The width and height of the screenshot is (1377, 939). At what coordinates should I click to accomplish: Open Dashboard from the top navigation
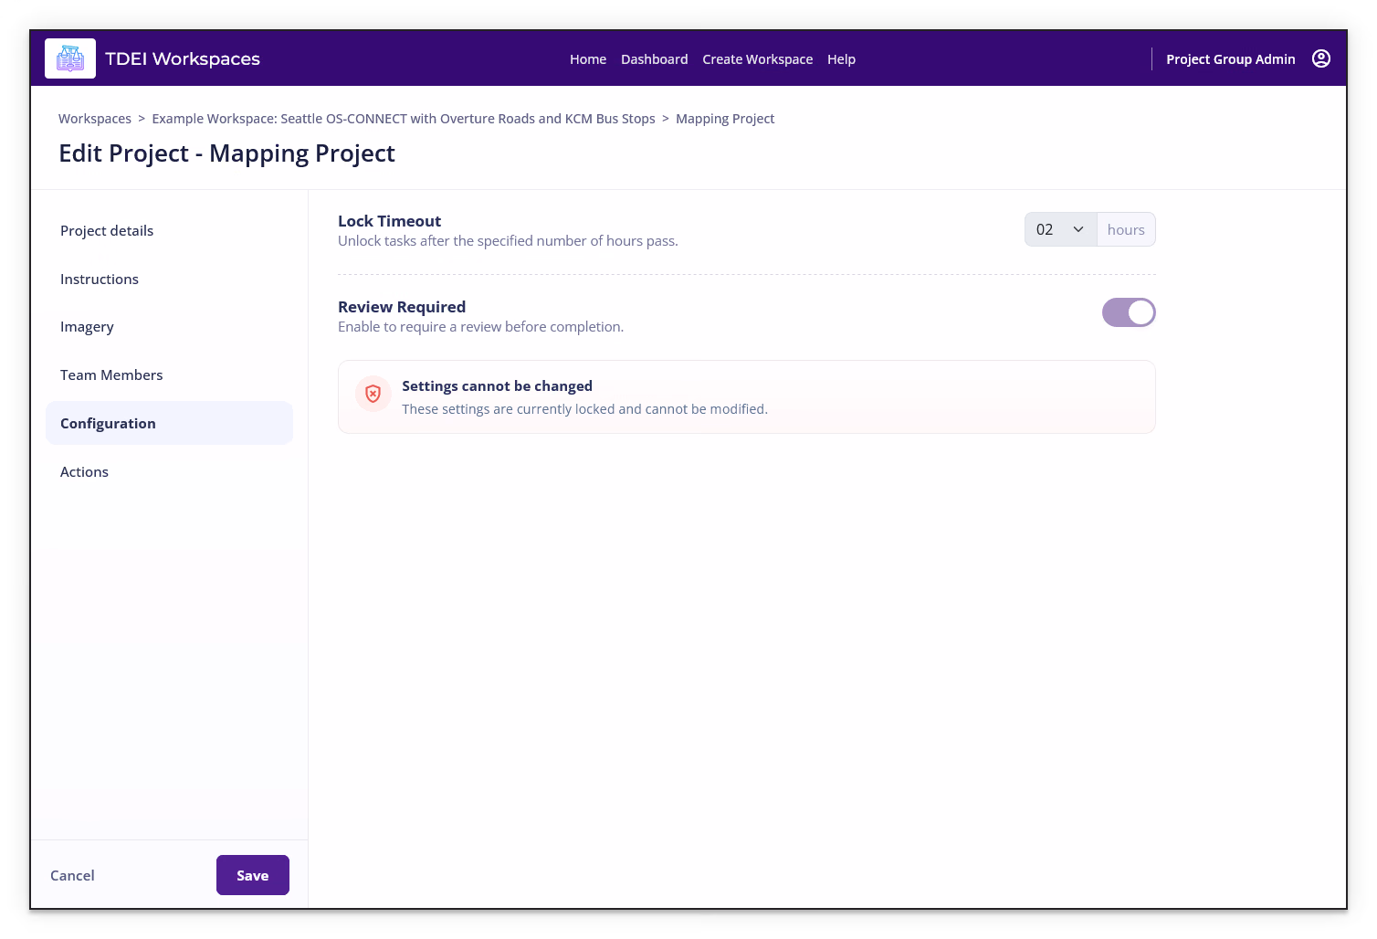pyautogui.click(x=655, y=59)
